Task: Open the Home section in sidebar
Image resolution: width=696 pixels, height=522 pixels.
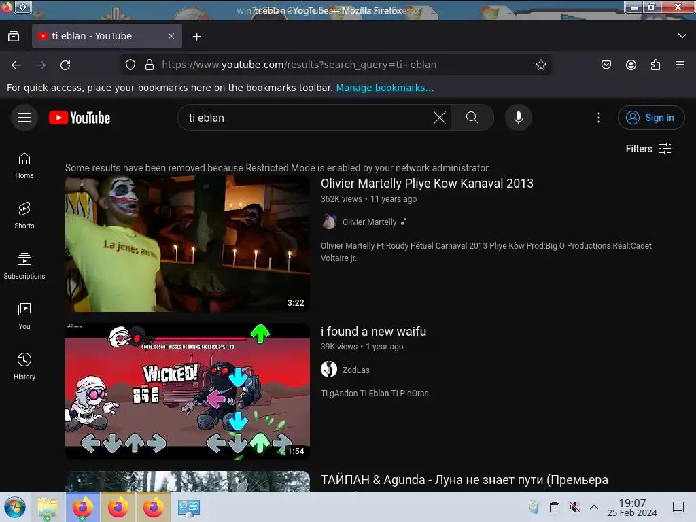Action: coord(24,166)
